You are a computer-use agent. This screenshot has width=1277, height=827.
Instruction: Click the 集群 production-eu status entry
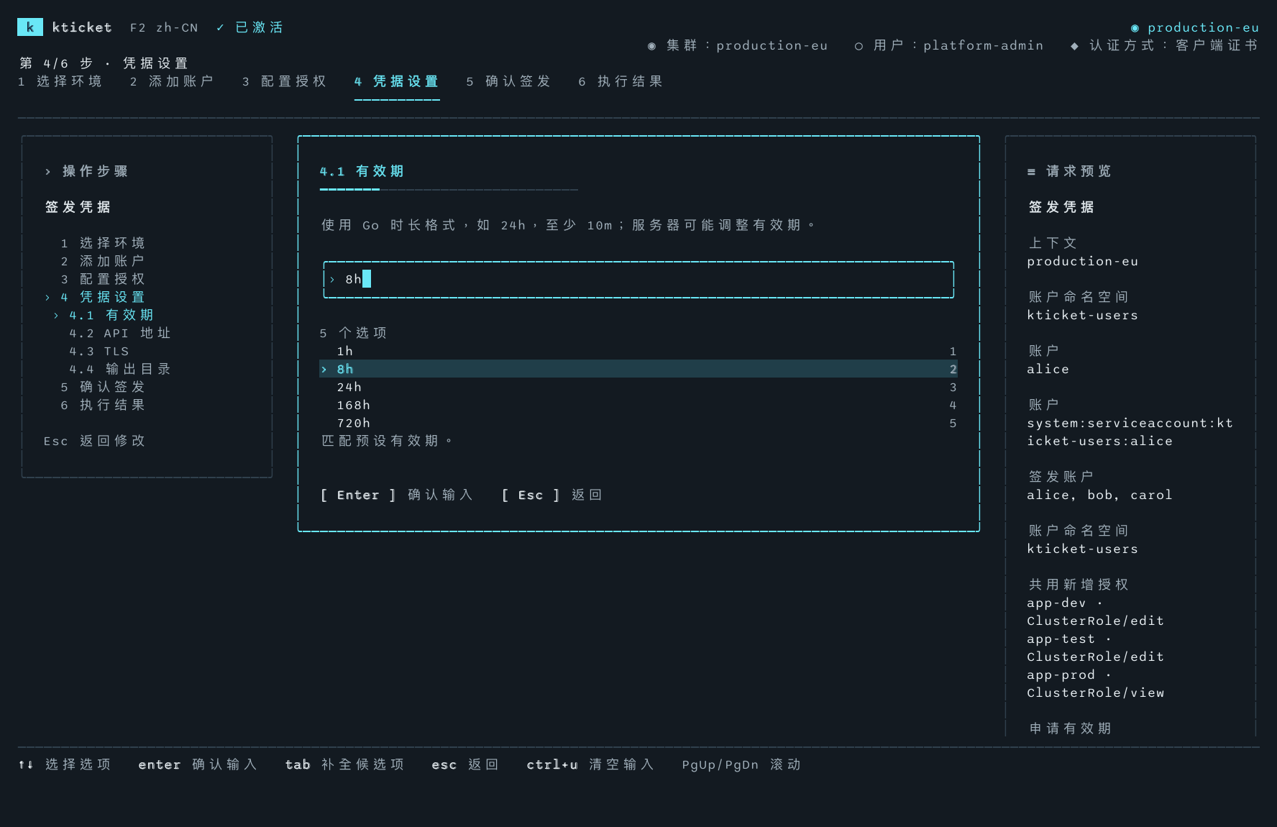(x=738, y=45)
